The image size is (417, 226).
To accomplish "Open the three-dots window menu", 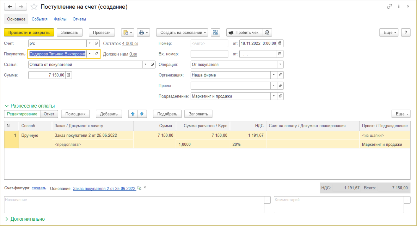I will (x=399, y=6).
